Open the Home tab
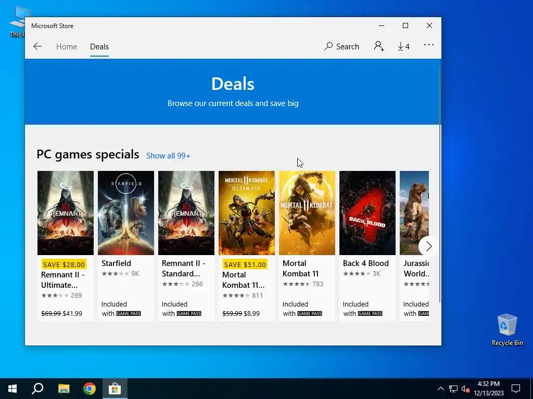The height and width of the screenshot is (399, 533). (67, 46)
